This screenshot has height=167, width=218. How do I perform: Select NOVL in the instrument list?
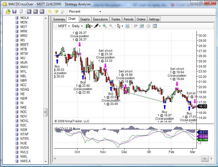pos(24,121)
